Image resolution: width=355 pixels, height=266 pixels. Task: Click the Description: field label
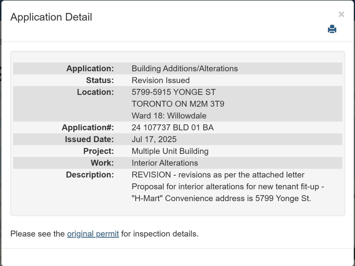pos(90,175)
